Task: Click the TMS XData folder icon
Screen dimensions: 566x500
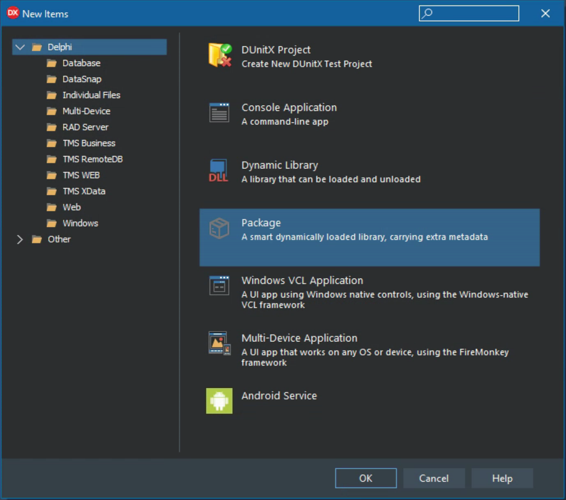Action: coord(52,191)
